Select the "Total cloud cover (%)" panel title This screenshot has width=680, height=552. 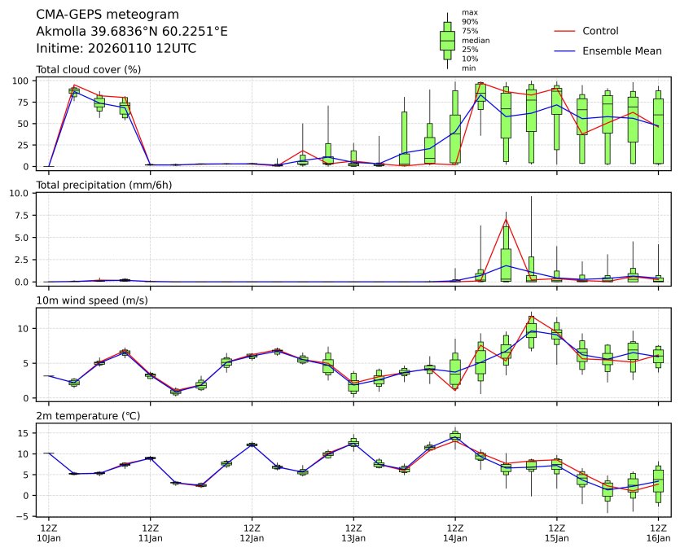(89, 69)
